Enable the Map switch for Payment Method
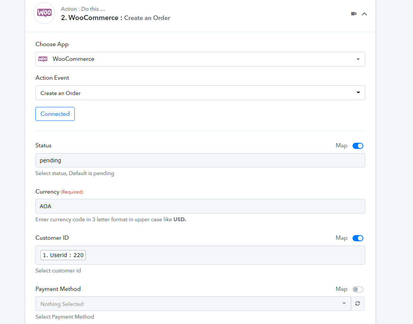413x324 pixels. tap(358, 289)
